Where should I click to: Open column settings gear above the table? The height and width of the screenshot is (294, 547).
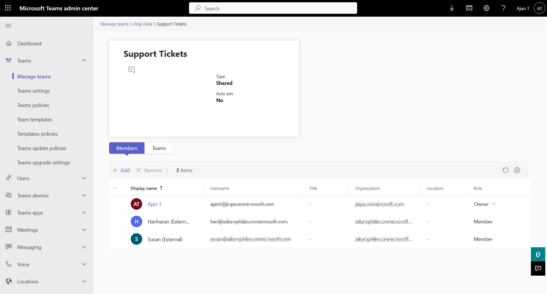pos(517,170)
